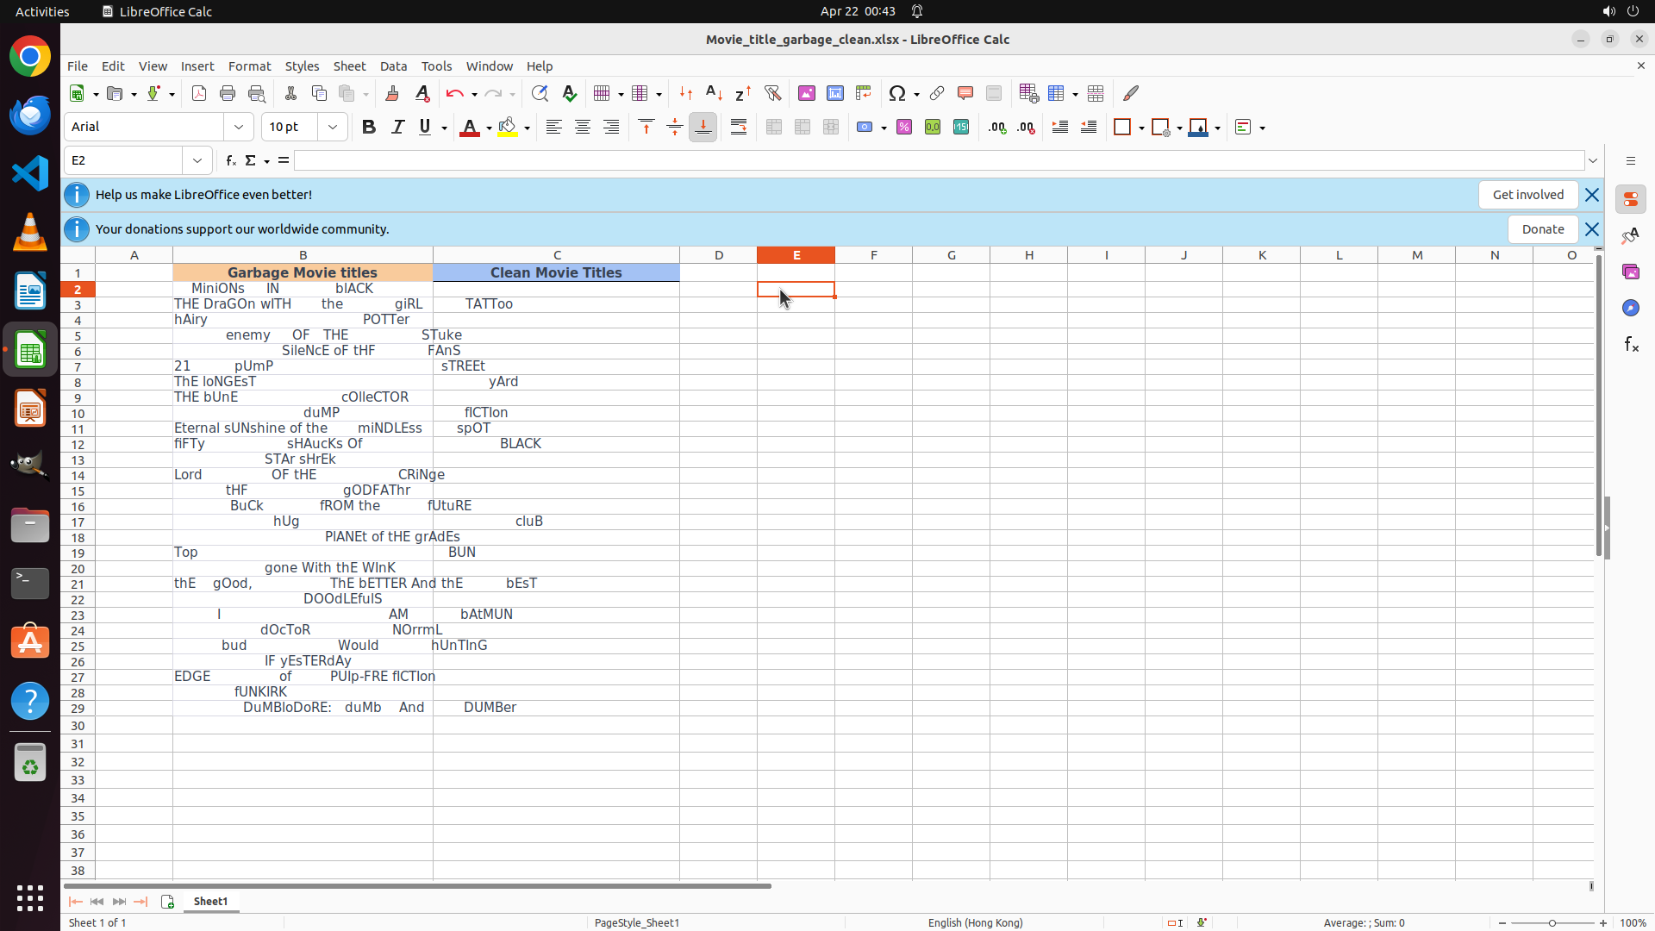Open the Navigator in the sidebar
Screen dimensions: 1655x931
(x=1630, y=308)
